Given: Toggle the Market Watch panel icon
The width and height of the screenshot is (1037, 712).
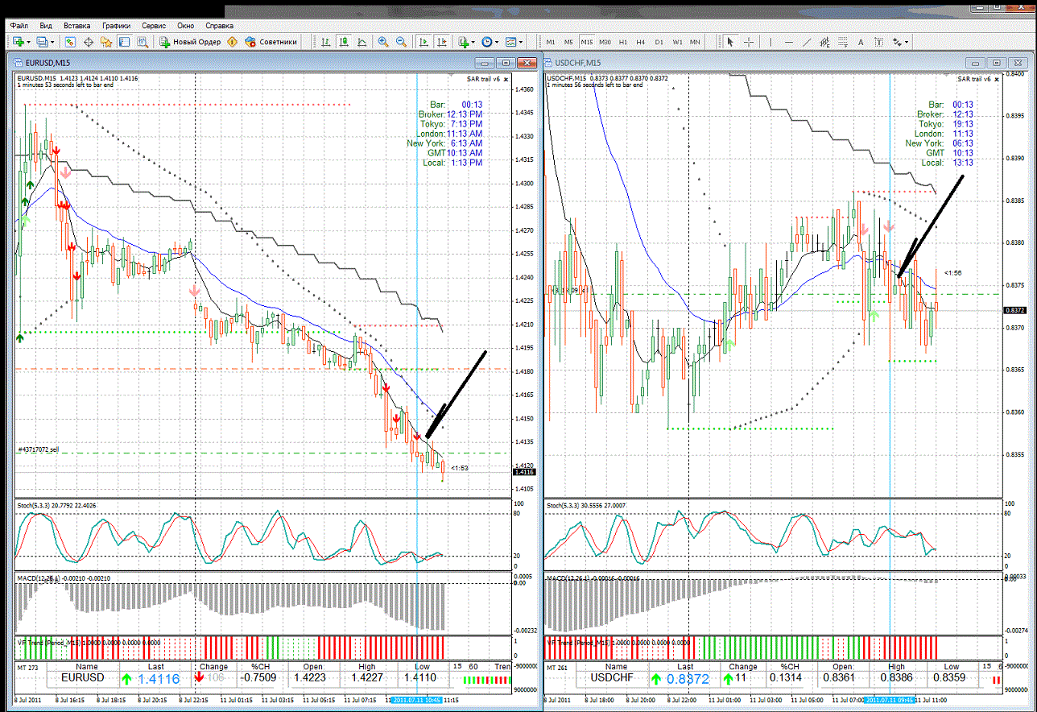Looking at the screenshot, I should [x=70, y=41].
